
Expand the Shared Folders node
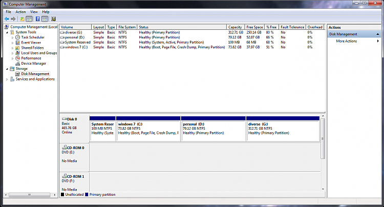pyautogui.click(x=12, y=48)
